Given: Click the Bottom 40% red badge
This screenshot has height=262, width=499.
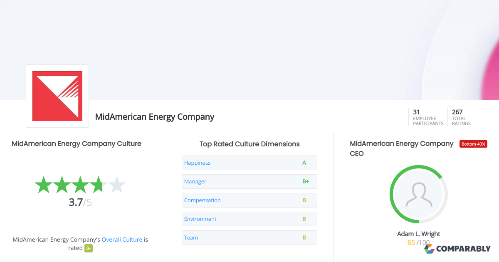Looking at the screenshot, I should (473, 144).
